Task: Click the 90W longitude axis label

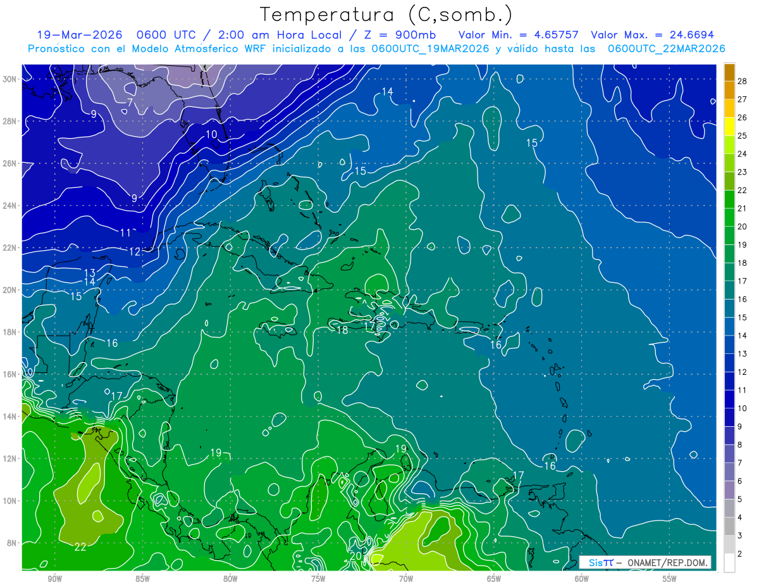Action: pos(54,579)
